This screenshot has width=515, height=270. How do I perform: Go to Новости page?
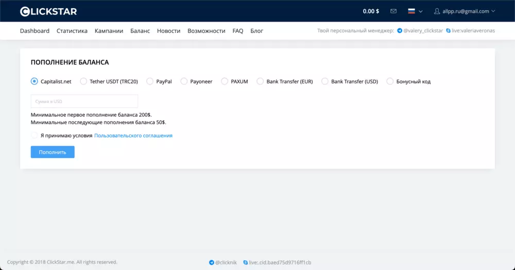tap(168, 31)
